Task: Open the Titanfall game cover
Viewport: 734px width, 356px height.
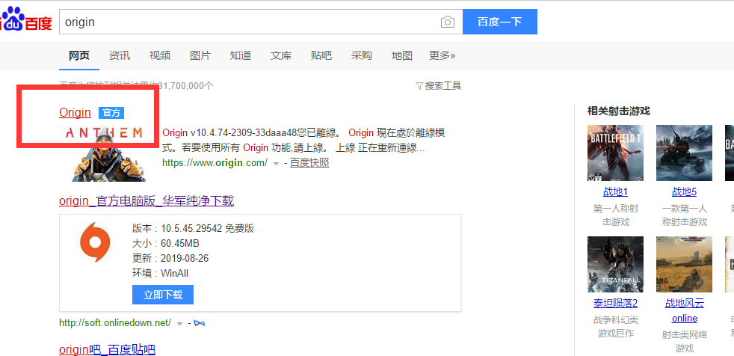Action: (x=615, y=265)
